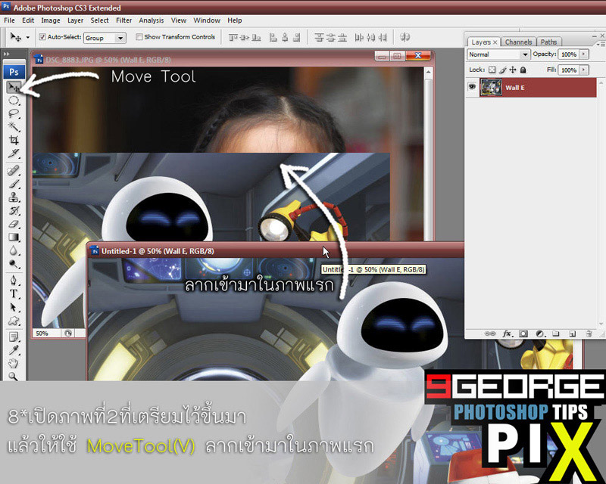
Task: Switch to the Paths tab
Action: tap(548, 42)
